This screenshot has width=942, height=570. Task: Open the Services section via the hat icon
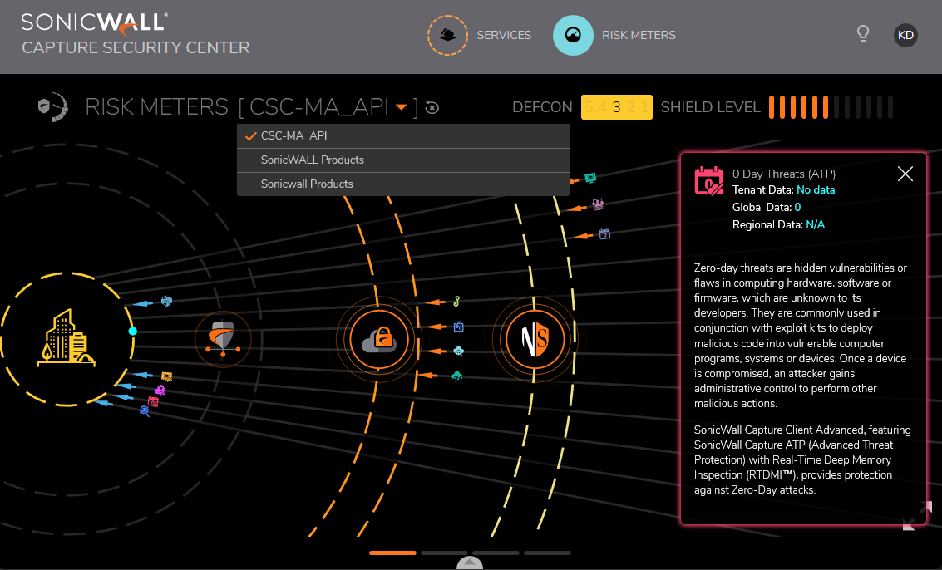(x=447, y=36)
